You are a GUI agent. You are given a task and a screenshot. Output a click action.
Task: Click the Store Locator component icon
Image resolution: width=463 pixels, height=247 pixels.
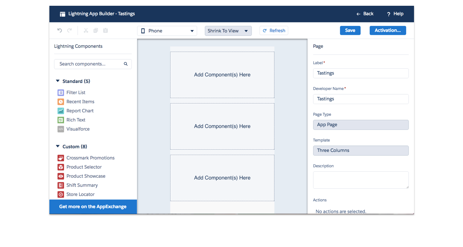[x=61, y=195]
